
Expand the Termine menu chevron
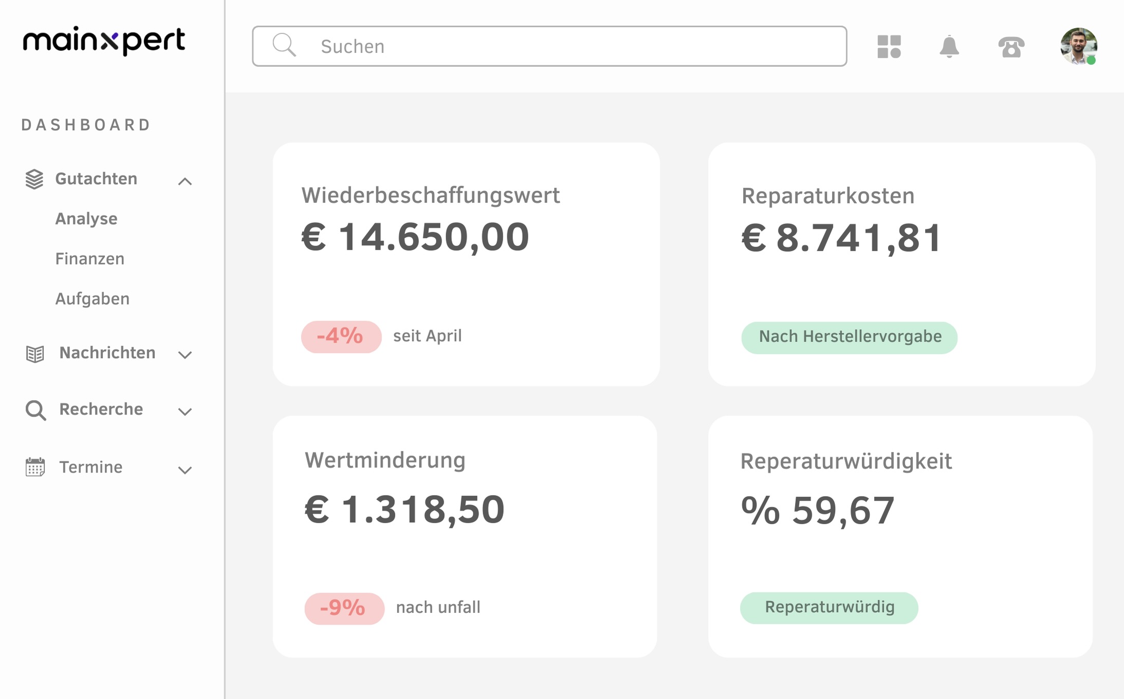point(185,469)
